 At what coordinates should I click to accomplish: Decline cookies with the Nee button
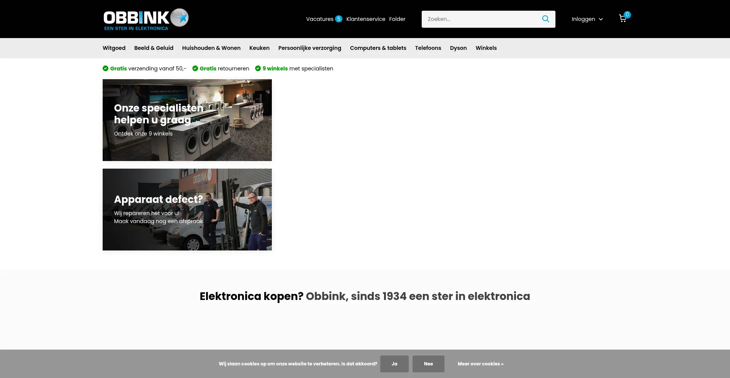pos(428,364)
